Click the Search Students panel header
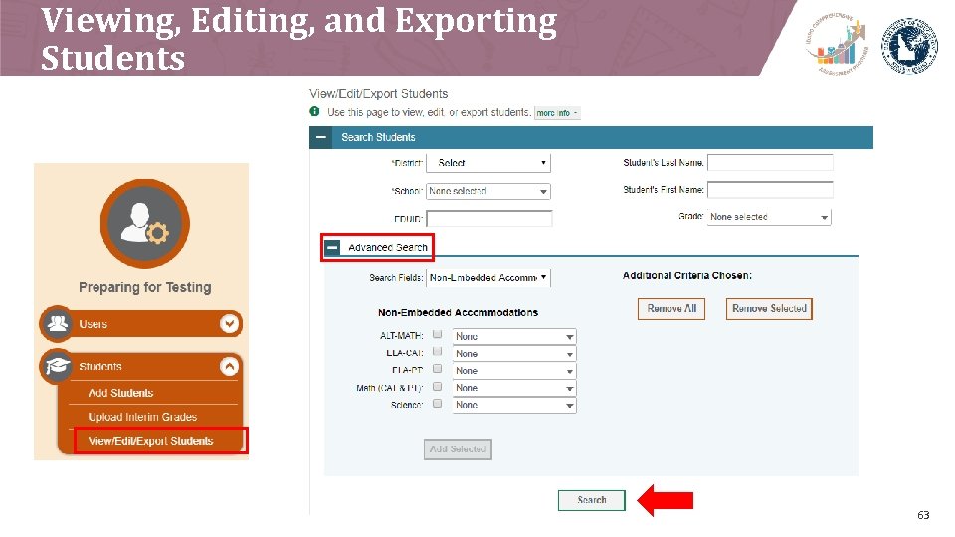This screenshot has height=537, width=955. point(591,137)
